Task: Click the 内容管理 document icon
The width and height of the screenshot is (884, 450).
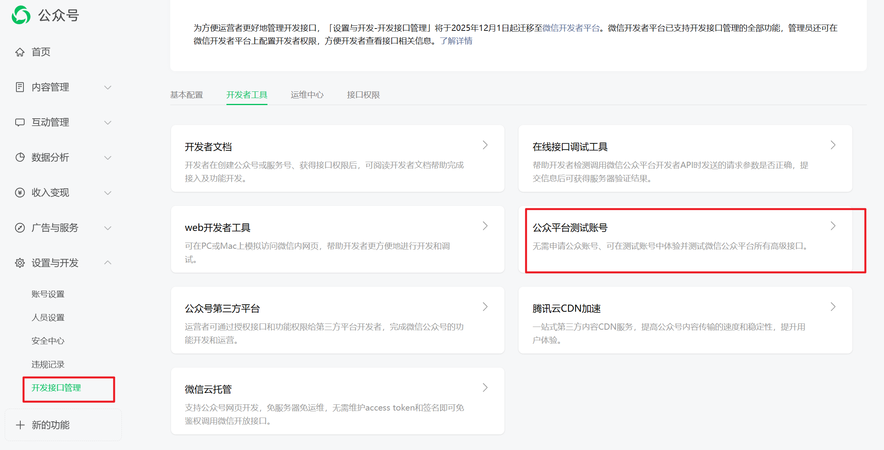Action: [x=20, y=87]
